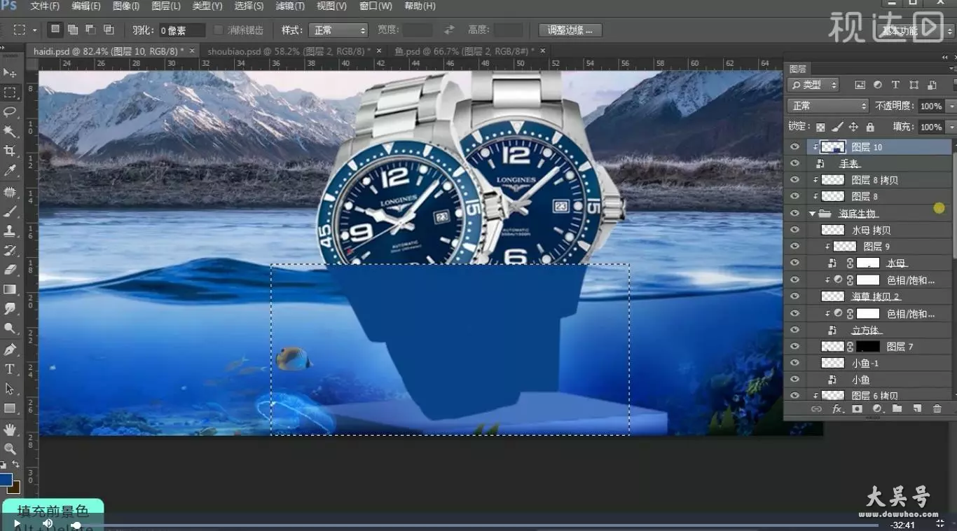Screen dimensions: 957x531
Task: Select the Pen tool
Action: [10, 350]
